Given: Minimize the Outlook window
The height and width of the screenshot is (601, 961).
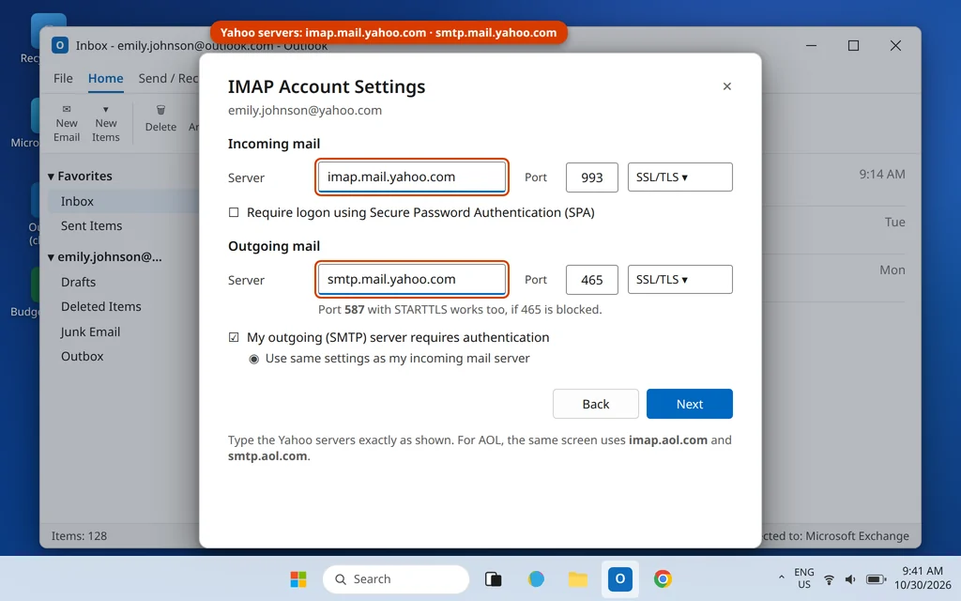Looking at the screenshot, I should coord(811,45).
